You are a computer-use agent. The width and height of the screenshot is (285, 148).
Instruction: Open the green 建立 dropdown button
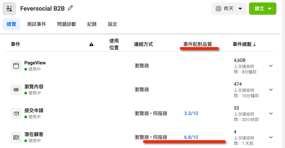pyautogui.click(x=262, y=9)
